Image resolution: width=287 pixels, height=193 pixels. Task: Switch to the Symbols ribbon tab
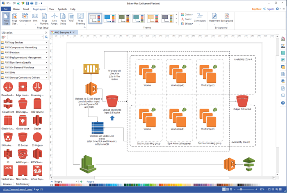[x=62, y=9]
